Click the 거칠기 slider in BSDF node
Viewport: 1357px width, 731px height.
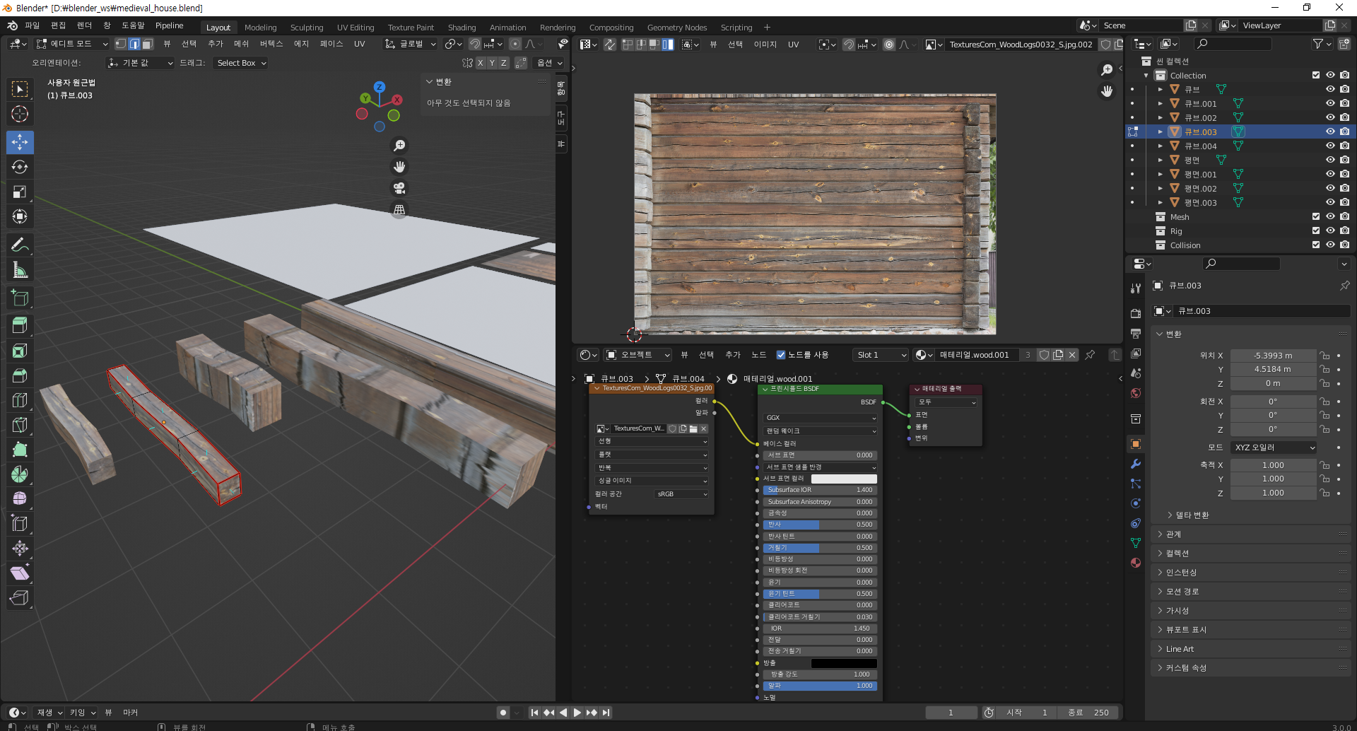820,548
